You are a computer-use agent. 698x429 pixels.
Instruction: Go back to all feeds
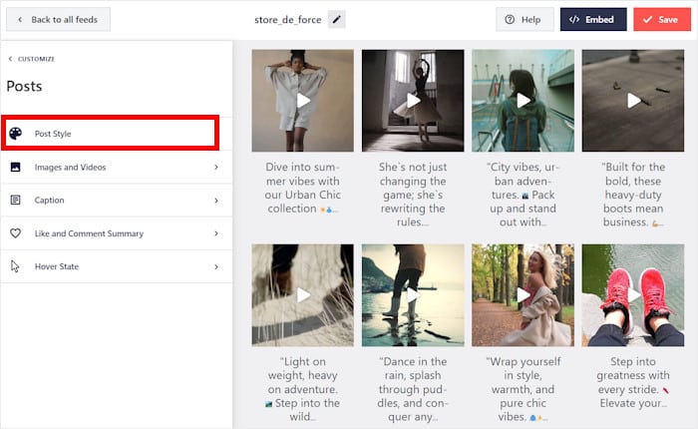58,20
